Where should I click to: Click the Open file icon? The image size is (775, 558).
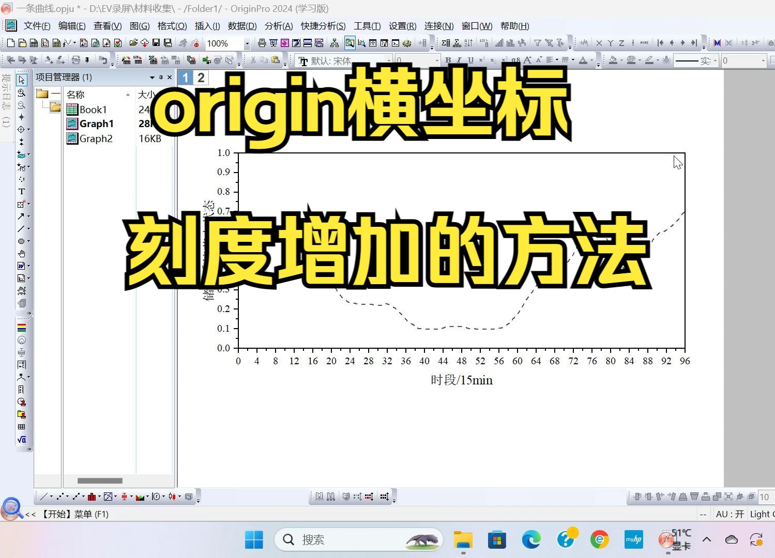coord(133,43)
